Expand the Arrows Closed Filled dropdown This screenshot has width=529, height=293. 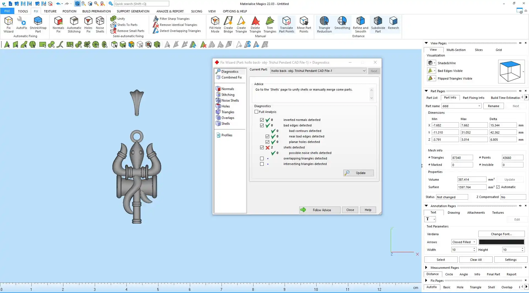[474, 242]
